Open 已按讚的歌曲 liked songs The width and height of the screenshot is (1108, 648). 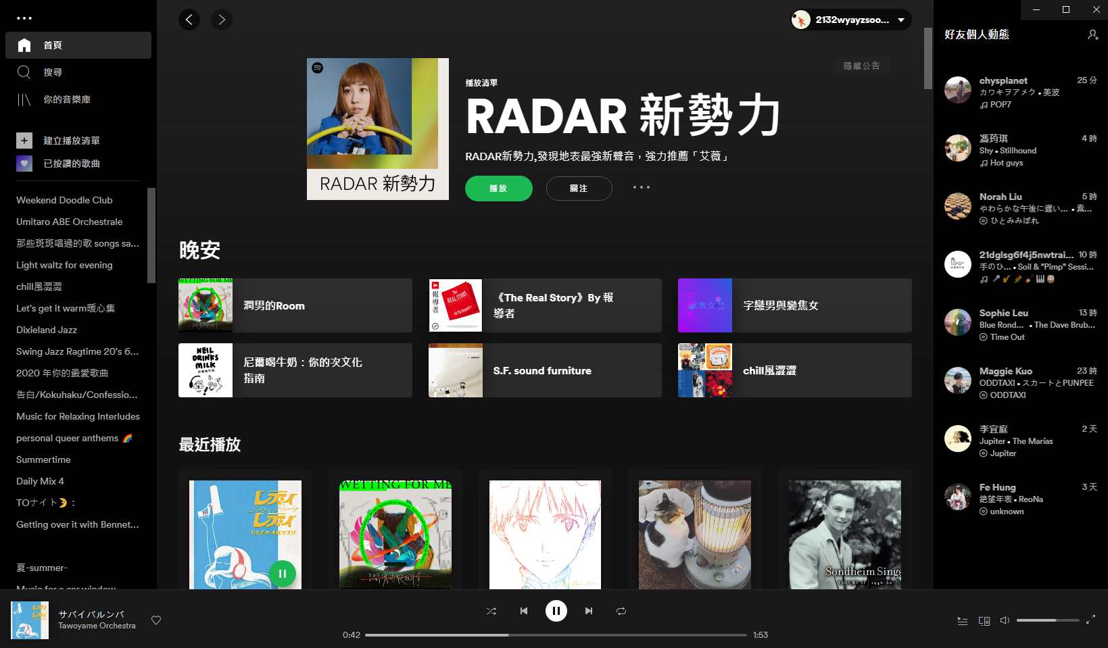[x=72, y=164]
